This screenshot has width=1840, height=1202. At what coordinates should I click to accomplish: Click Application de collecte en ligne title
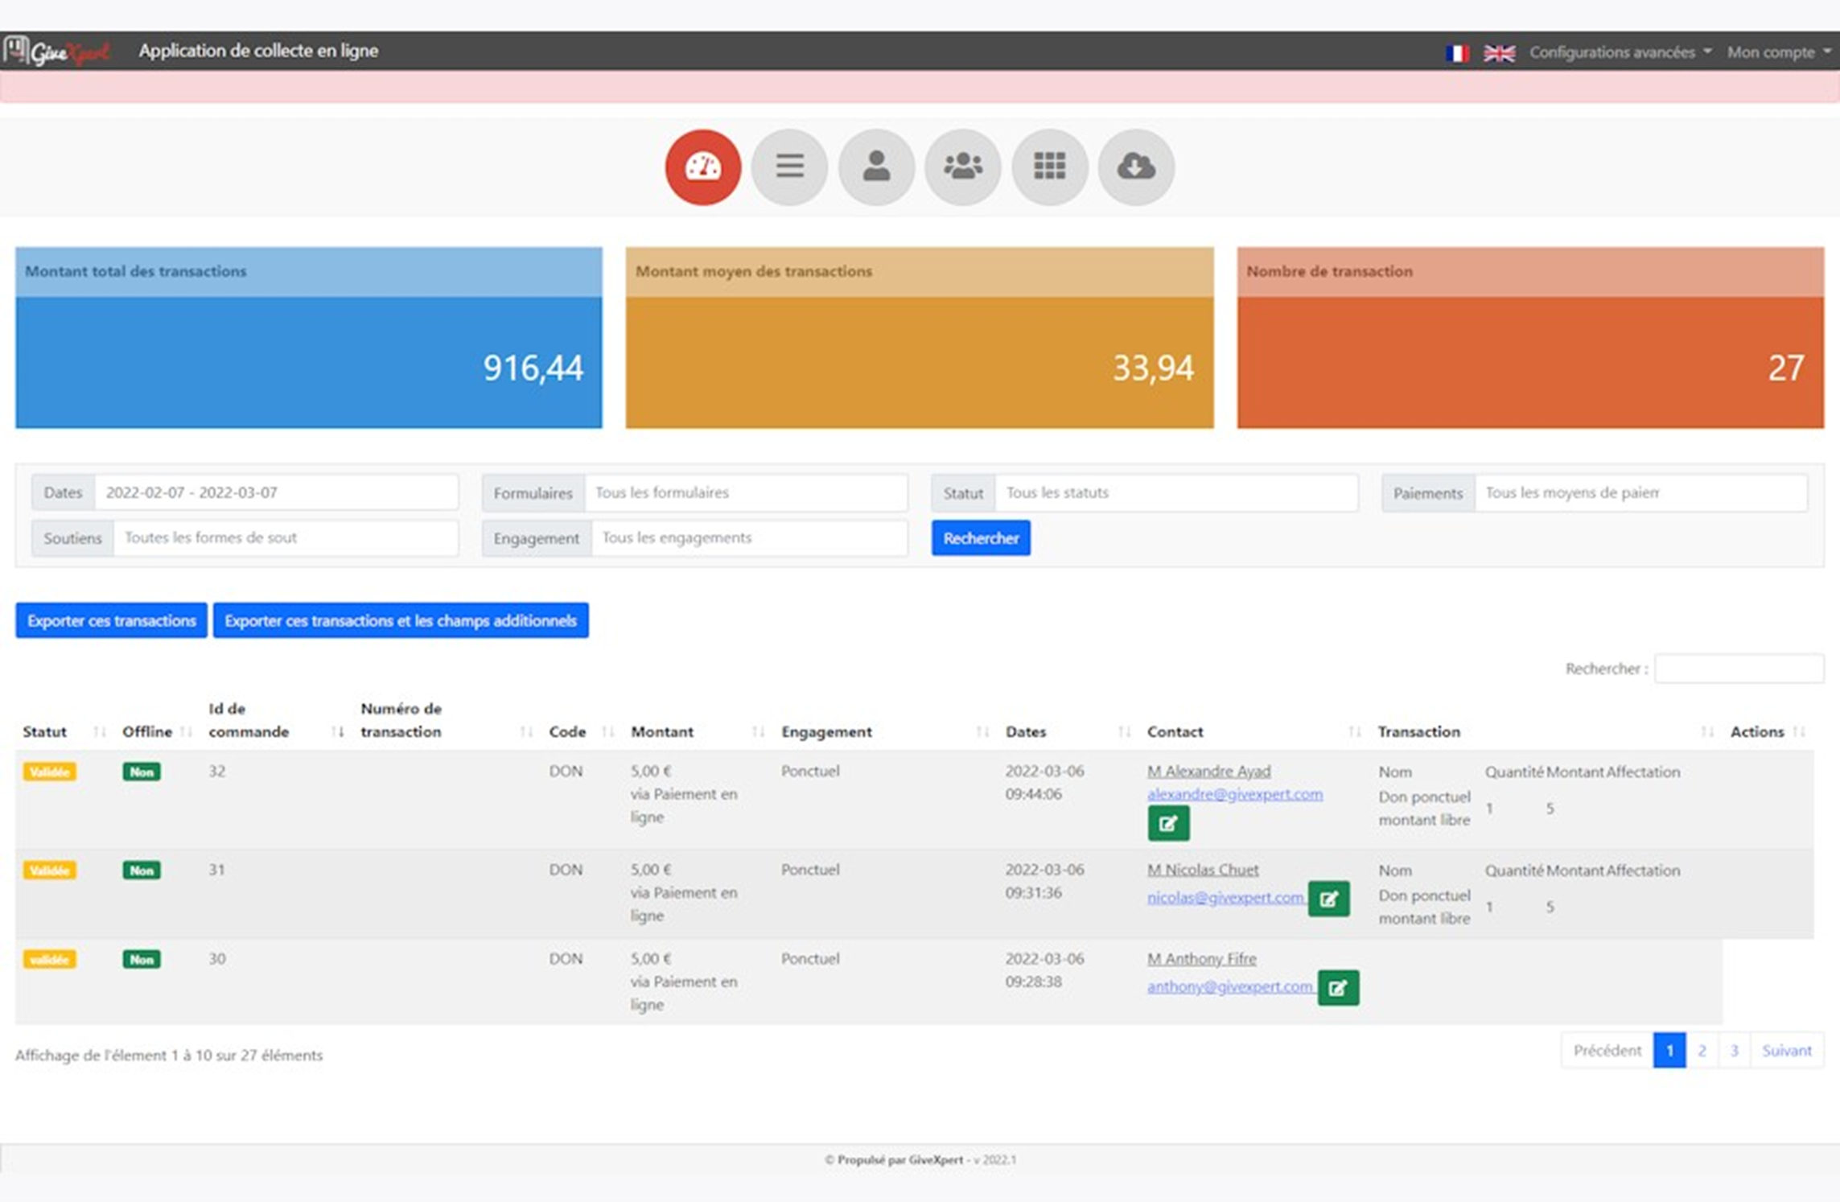click(x=258, y=51)
